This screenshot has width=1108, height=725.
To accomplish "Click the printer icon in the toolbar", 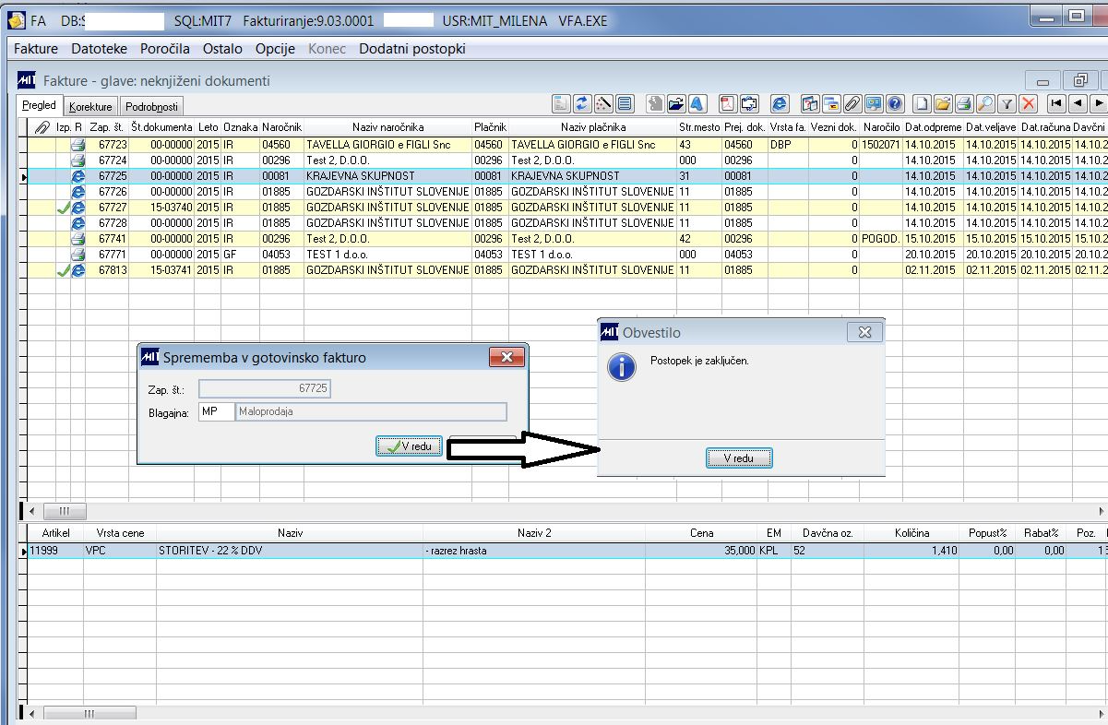I will (963, 104).
